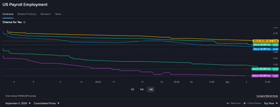Open the News tab

[58, 14]
